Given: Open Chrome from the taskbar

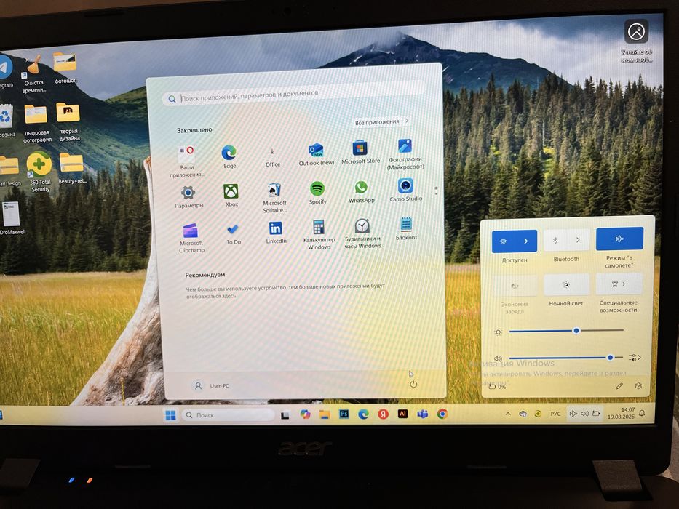Looking at the screenshot, I should (442, 414).
